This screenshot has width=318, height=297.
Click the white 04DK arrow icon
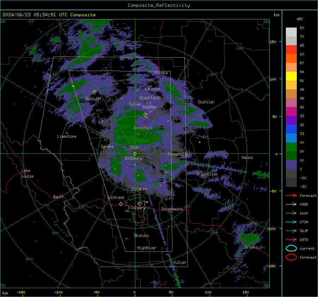[291, 204]
